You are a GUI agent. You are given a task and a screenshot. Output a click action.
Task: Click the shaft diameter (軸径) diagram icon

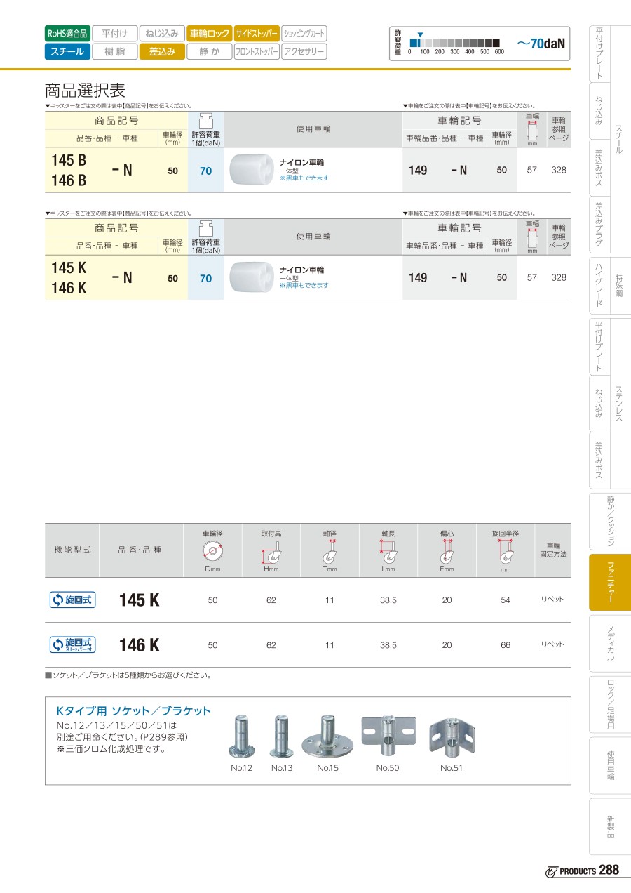point(330,551)
